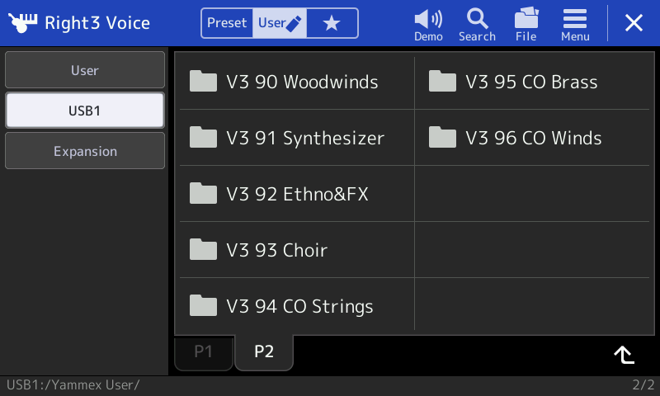The height and width of the screenshot is (396, 660).
Task: Switch to page P1 tab
Action: 204,351
